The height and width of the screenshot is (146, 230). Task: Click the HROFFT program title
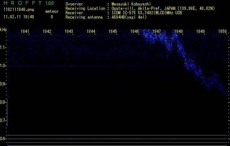pos(23,3)
